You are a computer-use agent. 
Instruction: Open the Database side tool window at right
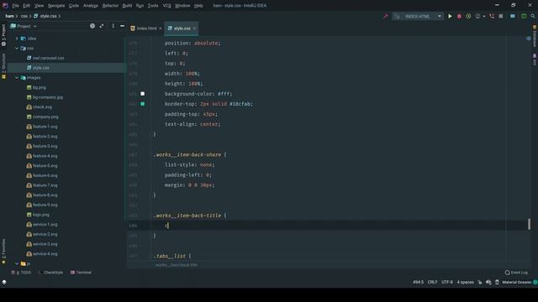click(535, 36)
